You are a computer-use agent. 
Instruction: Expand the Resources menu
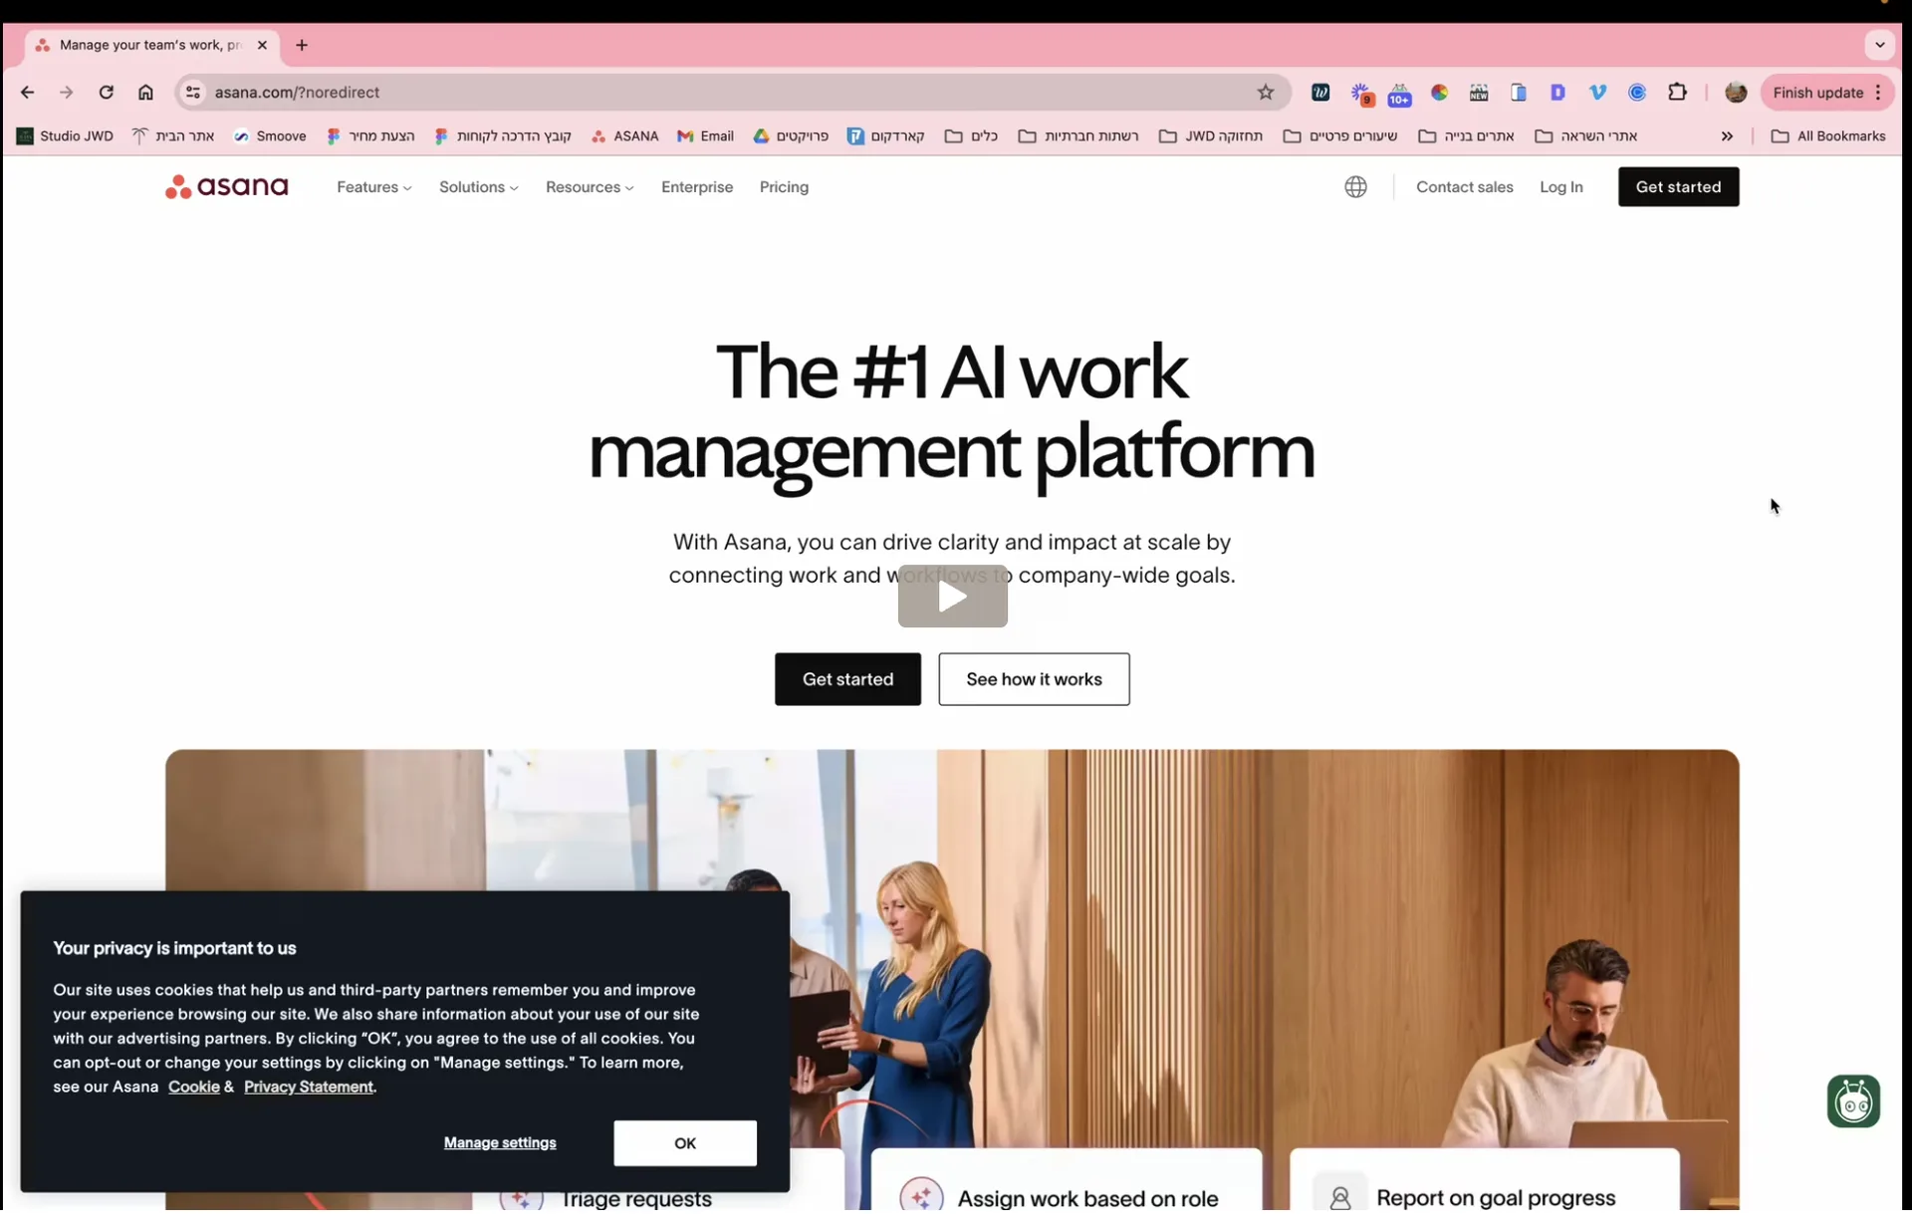click(x=590, y=187)
